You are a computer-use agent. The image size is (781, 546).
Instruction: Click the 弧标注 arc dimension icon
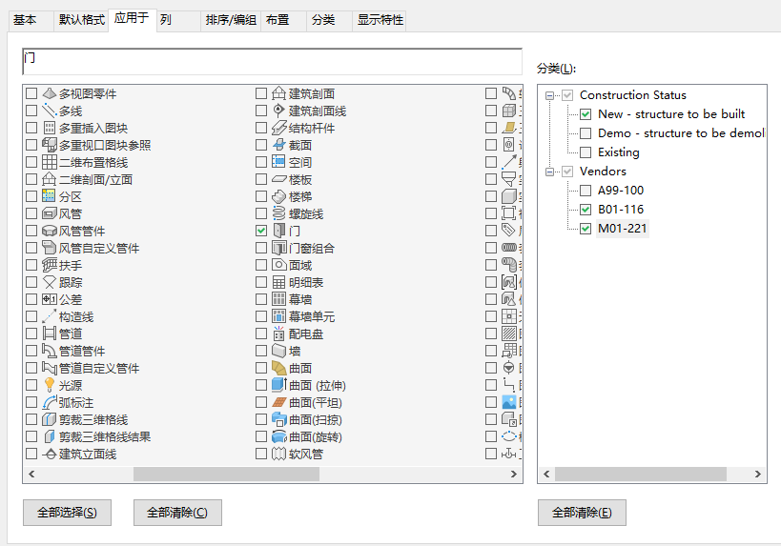50,402
